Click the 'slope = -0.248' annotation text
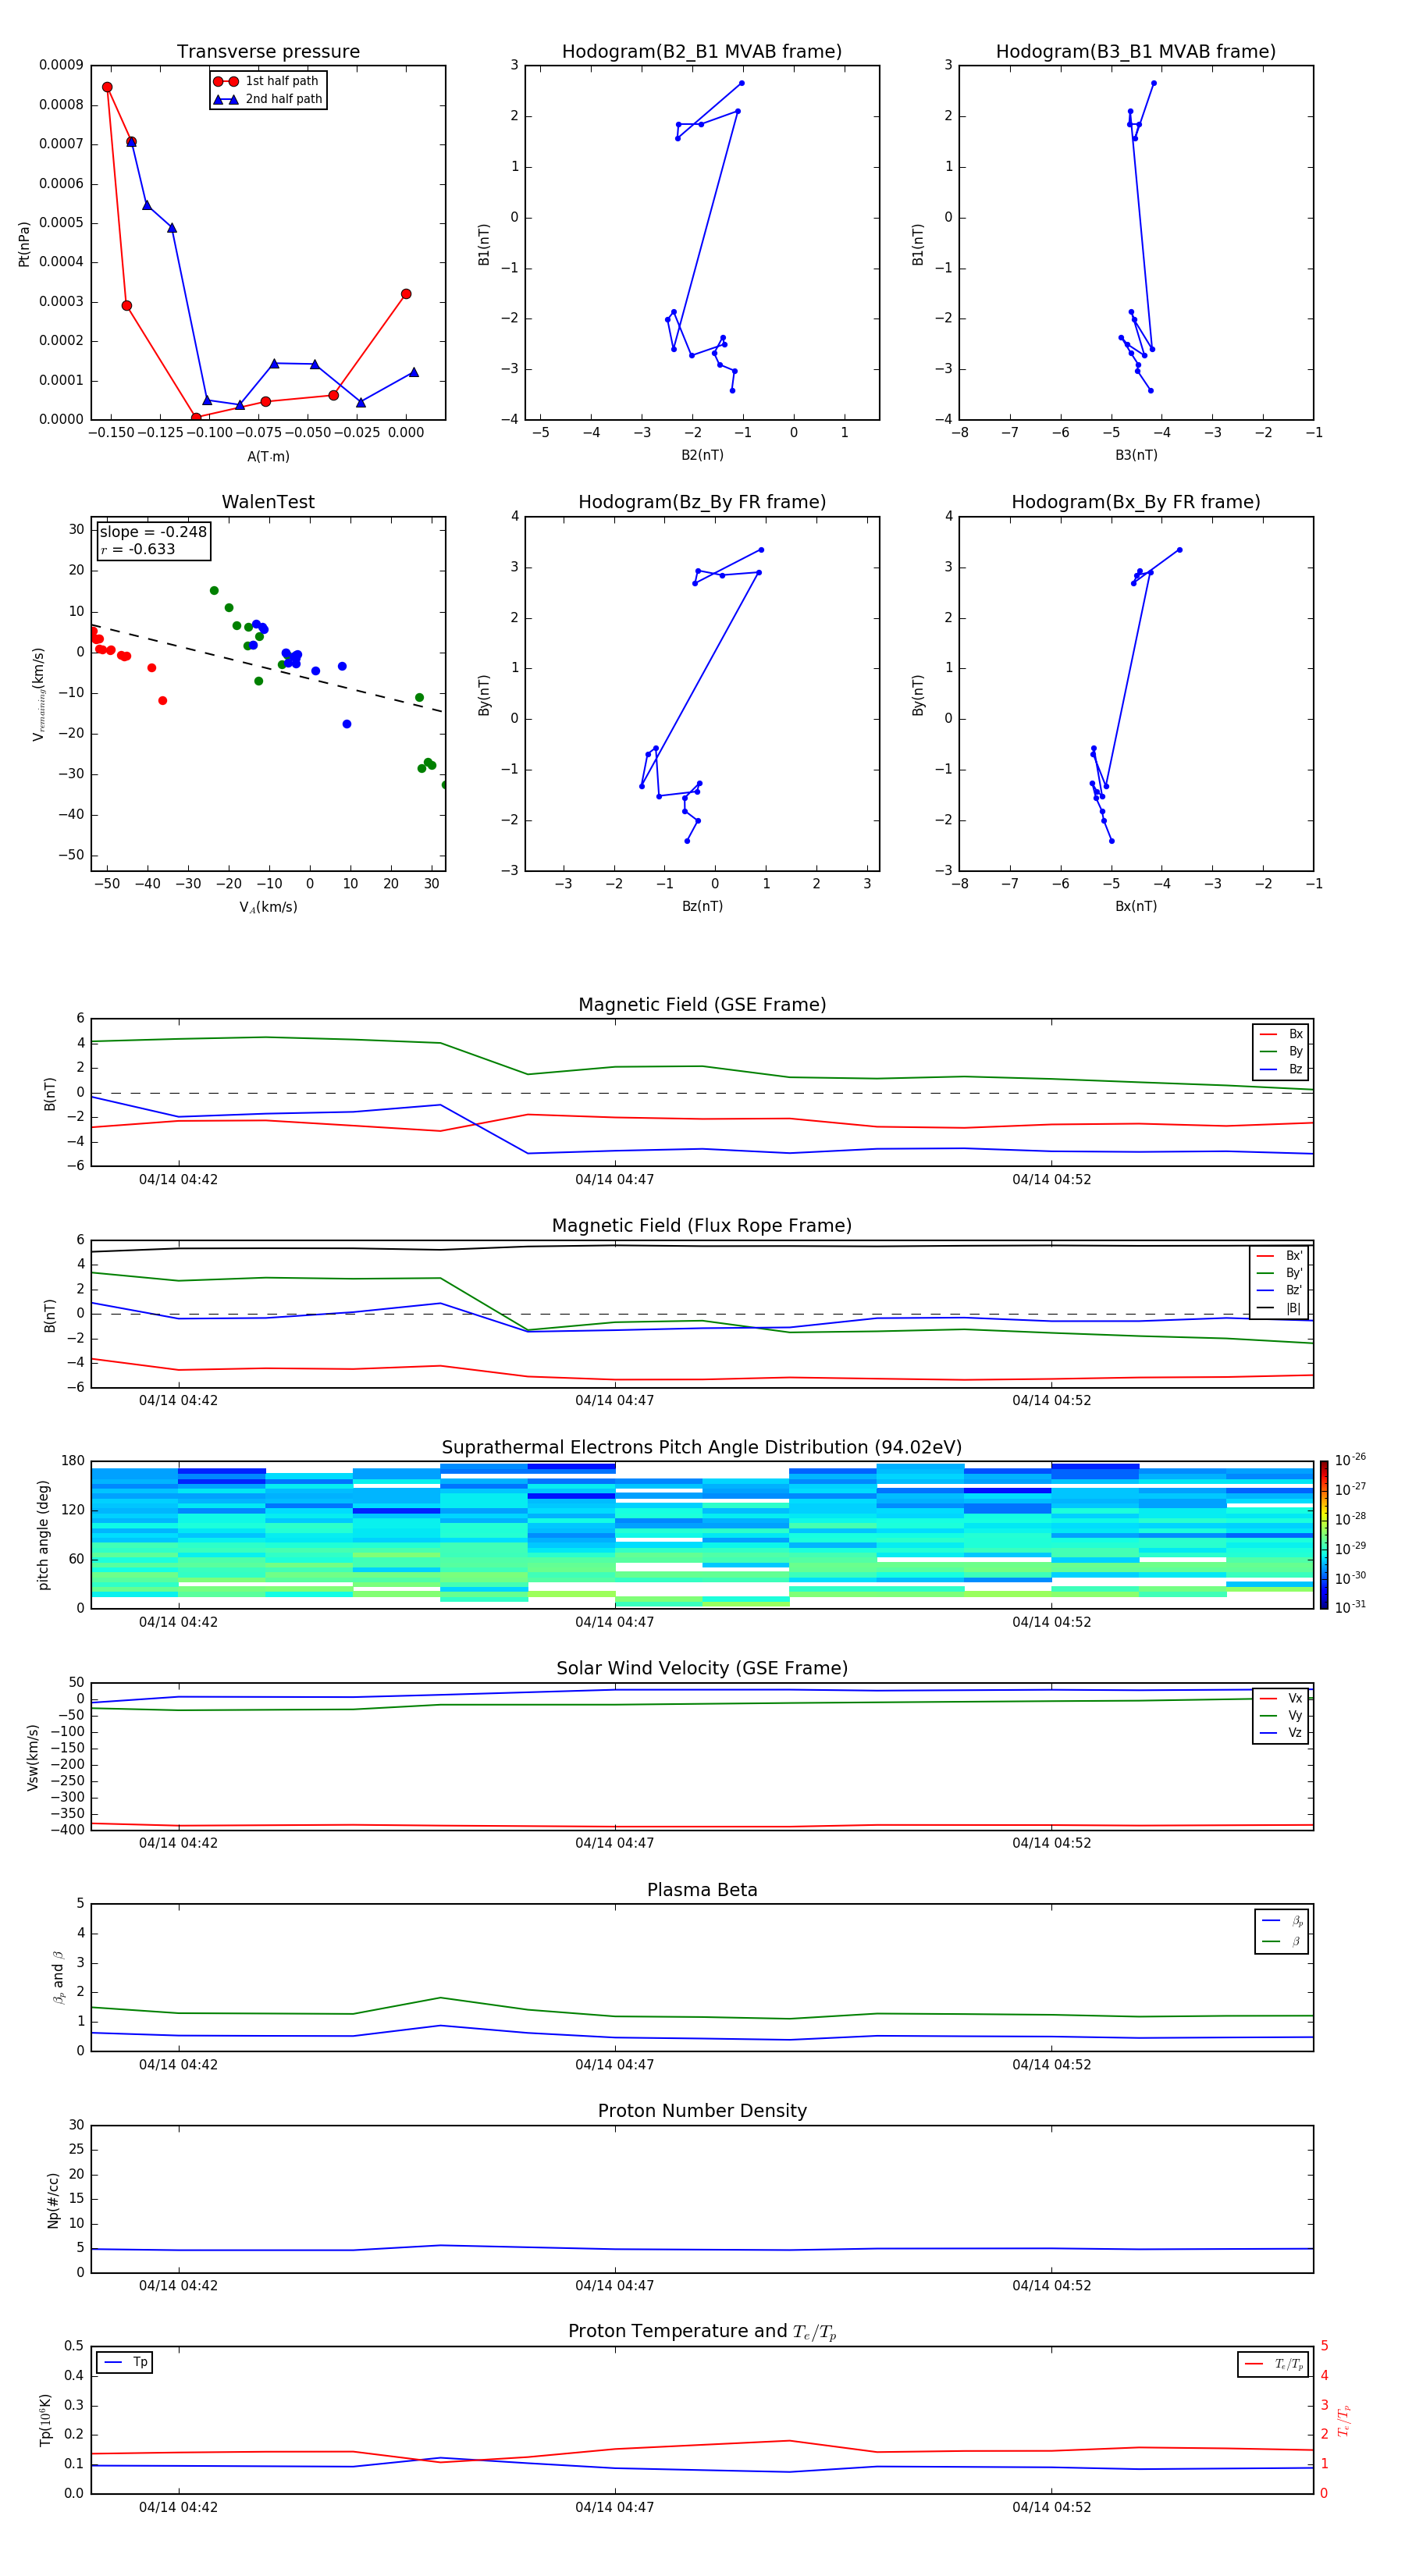Image resolution: width=1405 pixels, height=2576 pixels. coord(153,532)
